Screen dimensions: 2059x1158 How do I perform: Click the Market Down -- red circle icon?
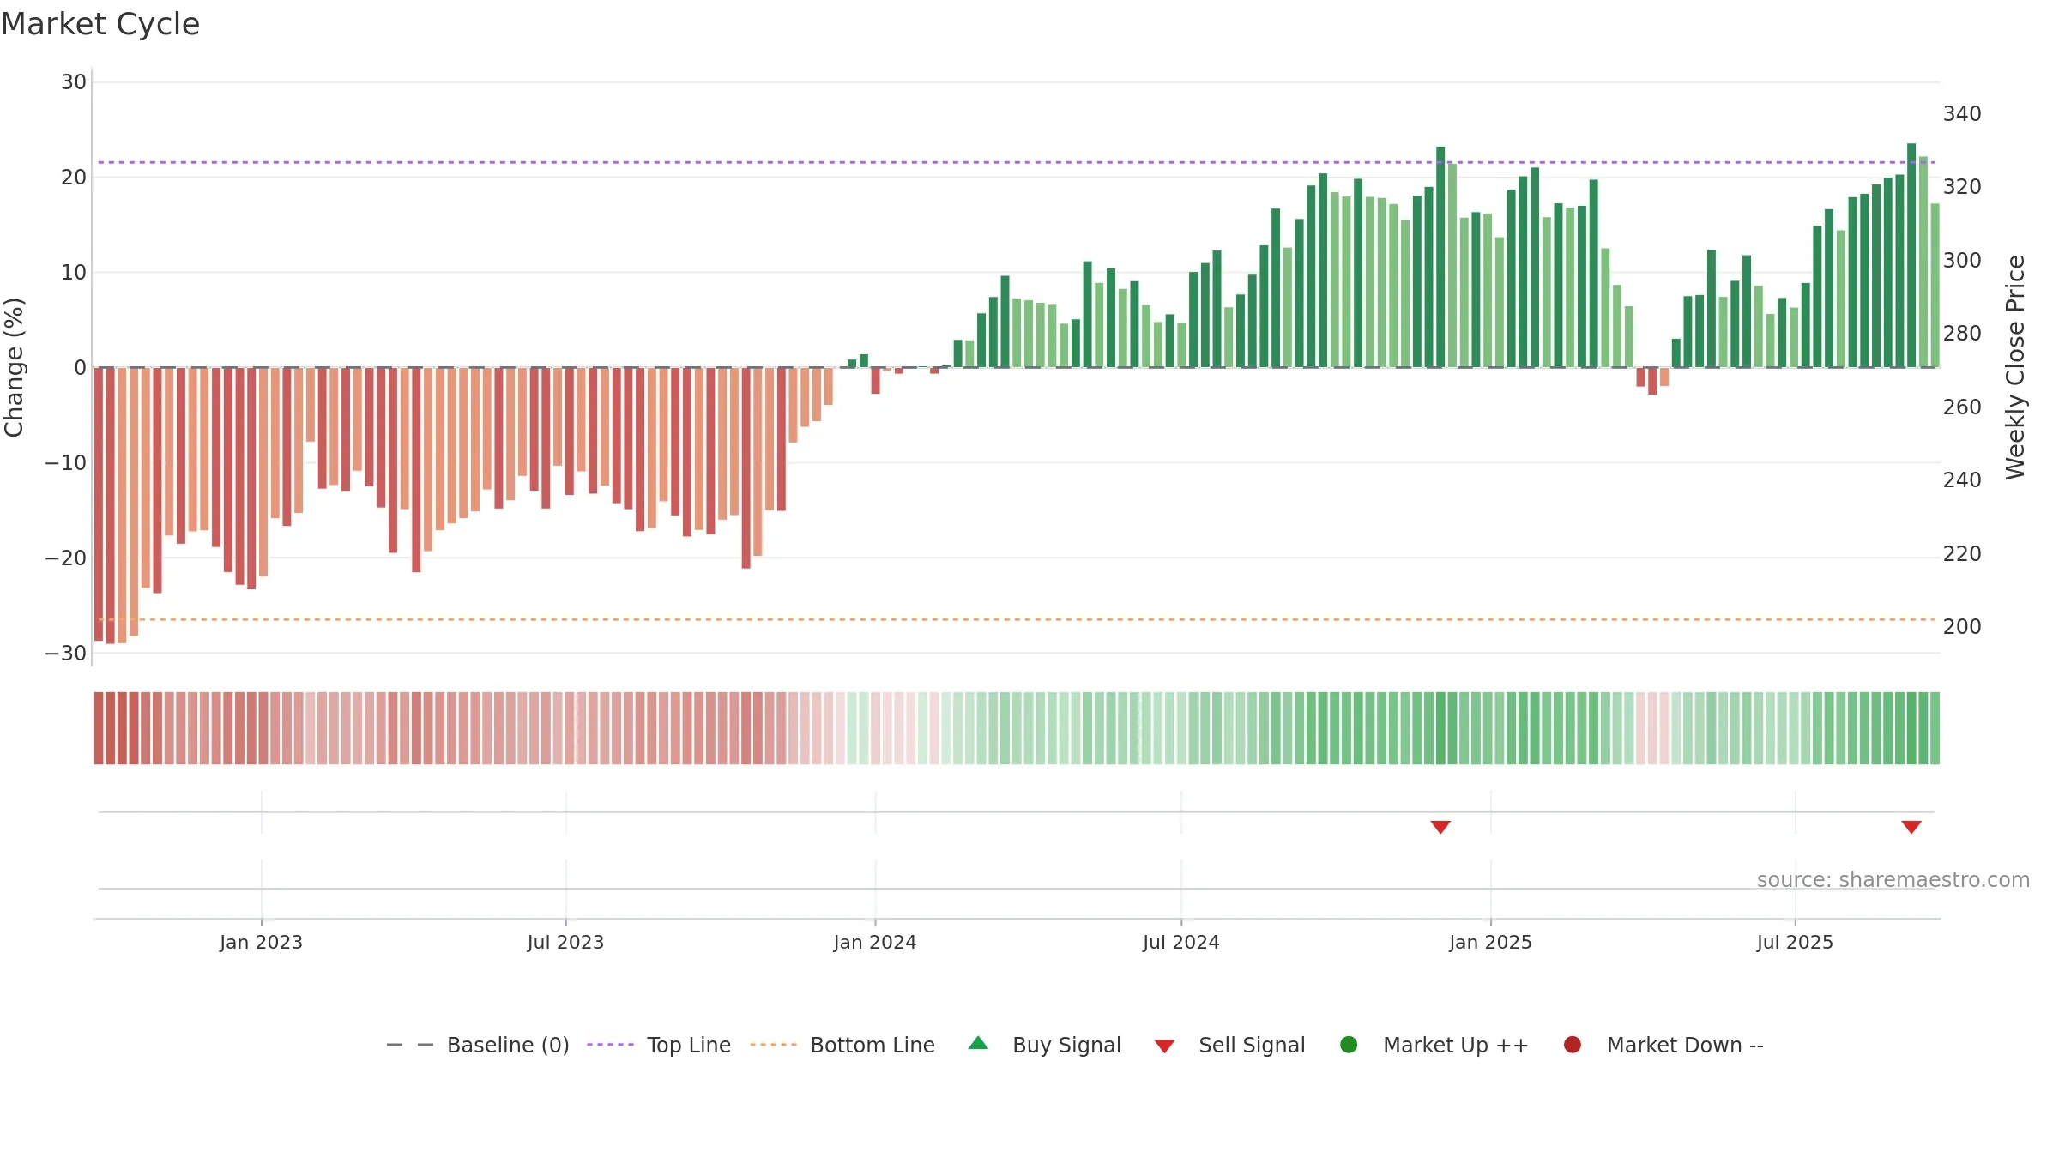click(x=1573, y=1045)
